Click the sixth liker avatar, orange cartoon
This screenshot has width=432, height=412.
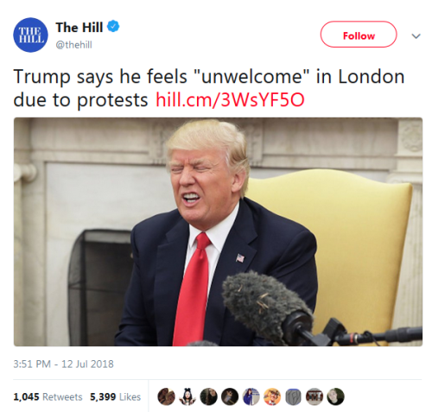click(272, 396)
